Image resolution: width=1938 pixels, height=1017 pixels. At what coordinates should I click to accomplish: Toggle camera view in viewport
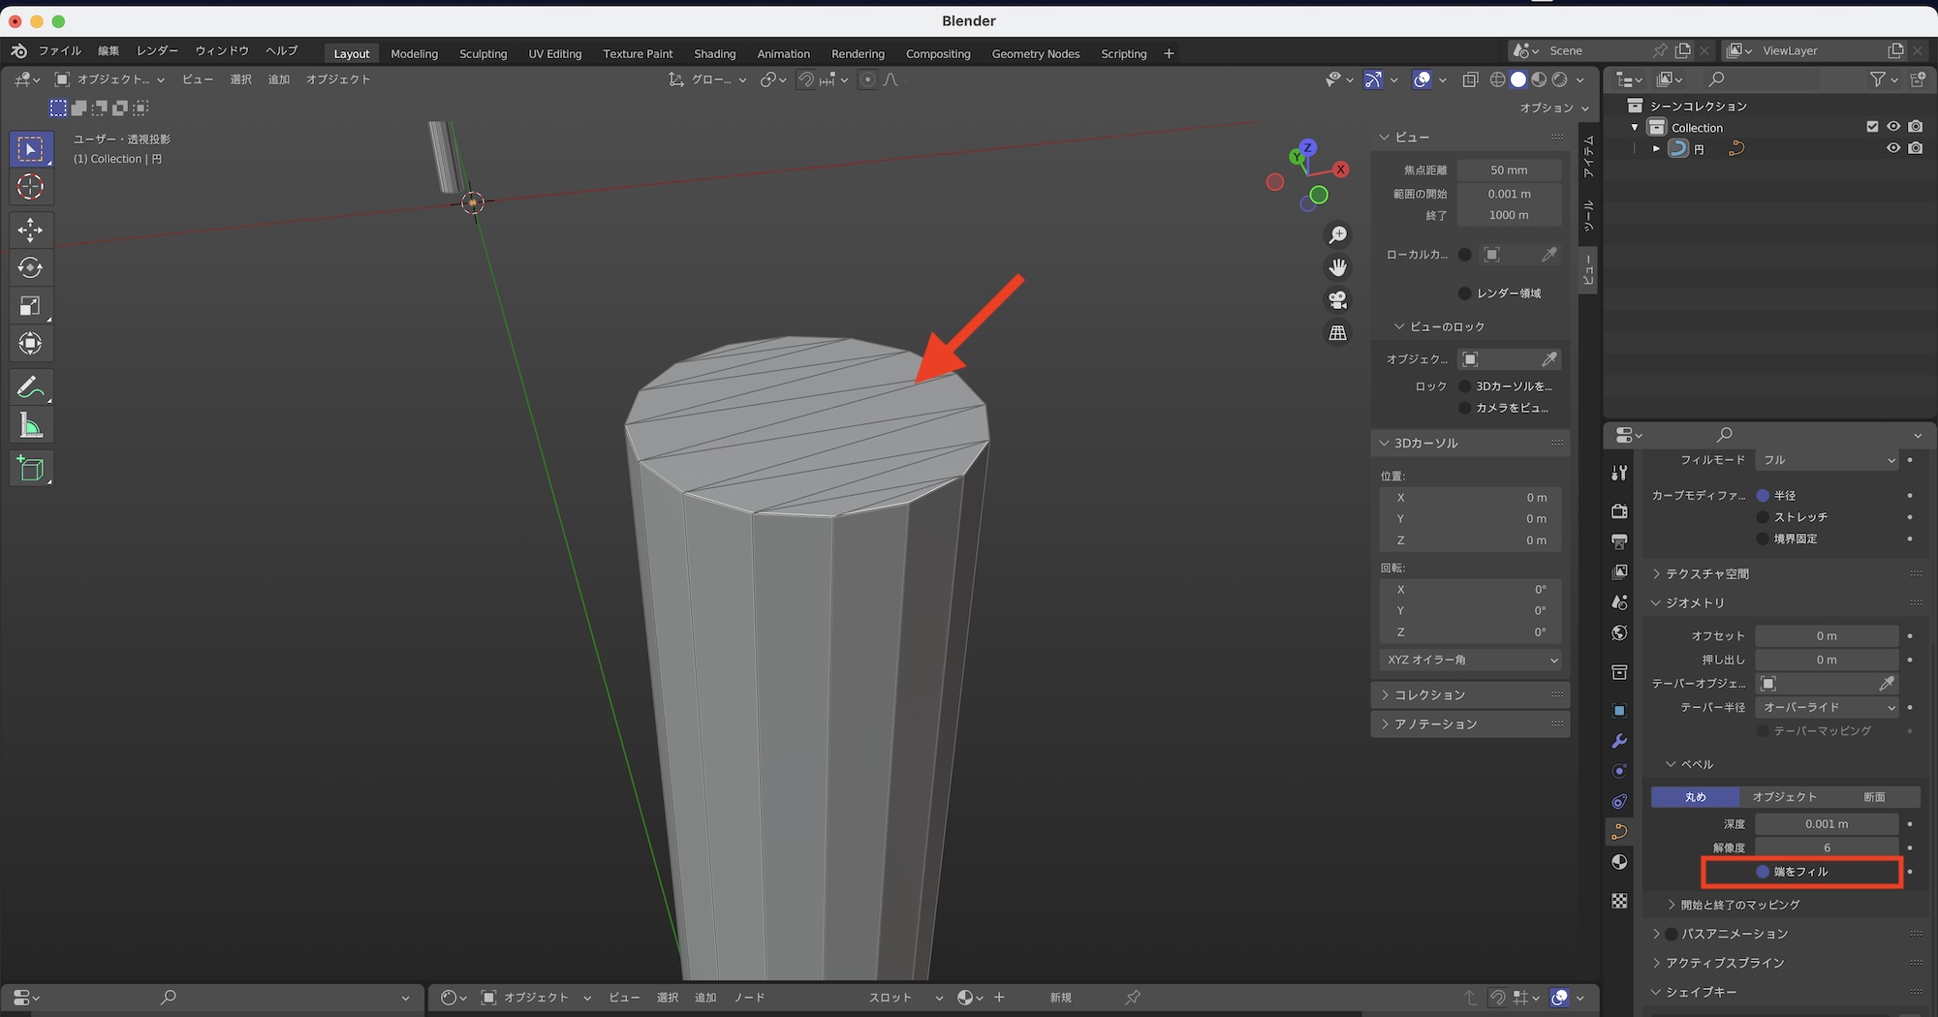coord(1337,300)
